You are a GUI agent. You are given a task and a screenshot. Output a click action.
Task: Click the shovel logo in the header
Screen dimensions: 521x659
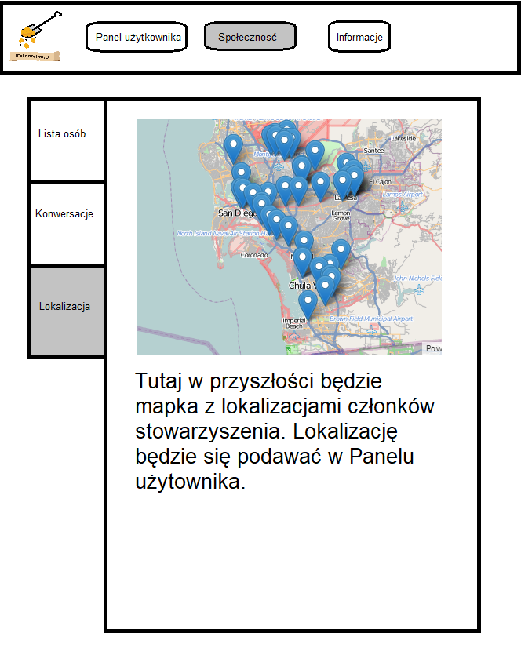point(36,37)
